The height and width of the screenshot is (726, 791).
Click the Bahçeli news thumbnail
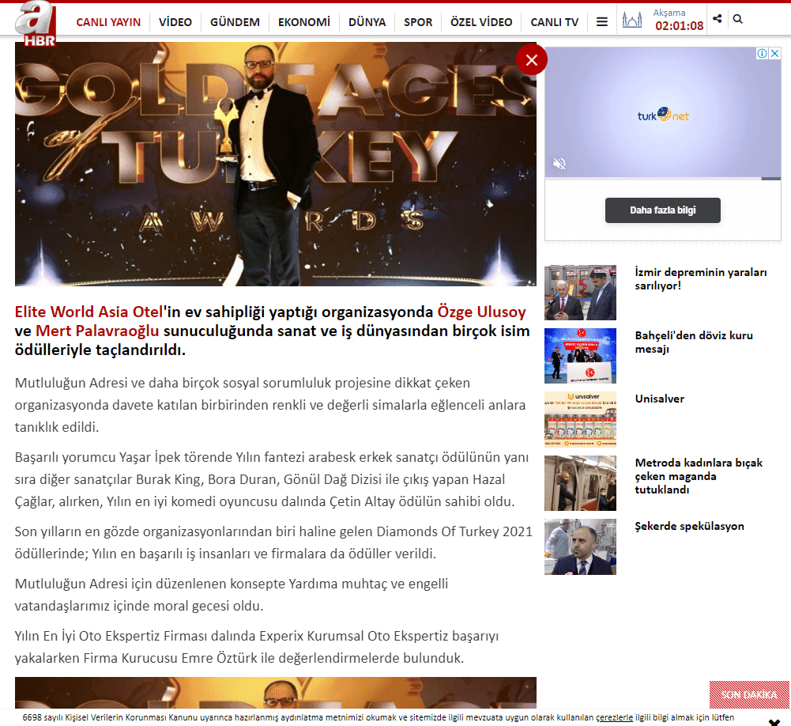(580, 356)
